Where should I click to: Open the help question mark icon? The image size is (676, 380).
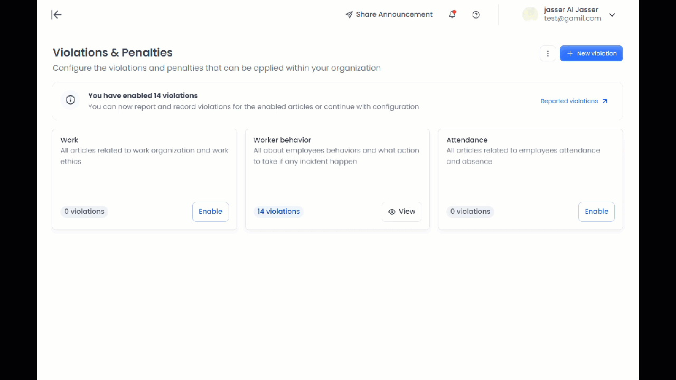476,15
